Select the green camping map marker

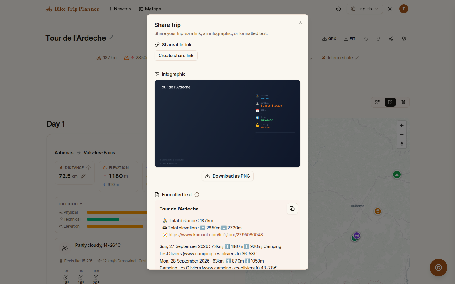coord(397,175)
